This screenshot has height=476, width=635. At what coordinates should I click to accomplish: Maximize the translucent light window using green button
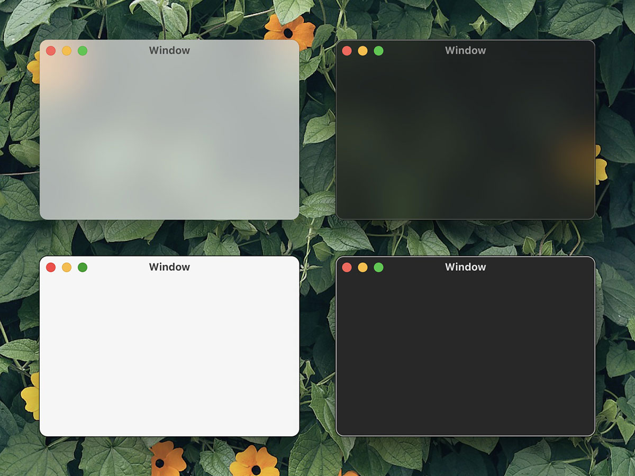pos(83,51)
